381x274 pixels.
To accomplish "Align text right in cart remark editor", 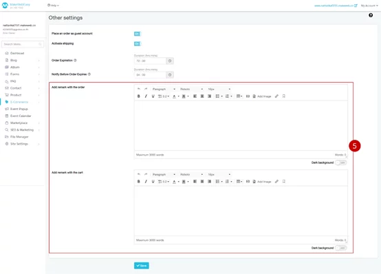I will tap(209, 182).
